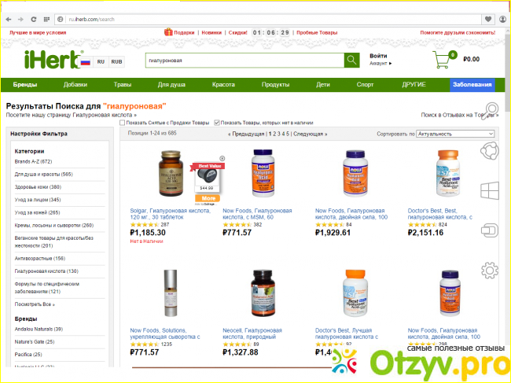Open the Заболевания blue menu tab
This screenshot has height=383, width=511.
pos(472,85)
